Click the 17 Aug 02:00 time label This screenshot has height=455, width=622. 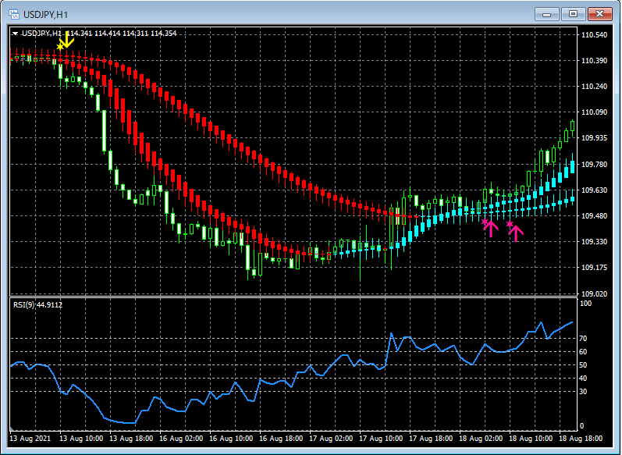[331, 439]
